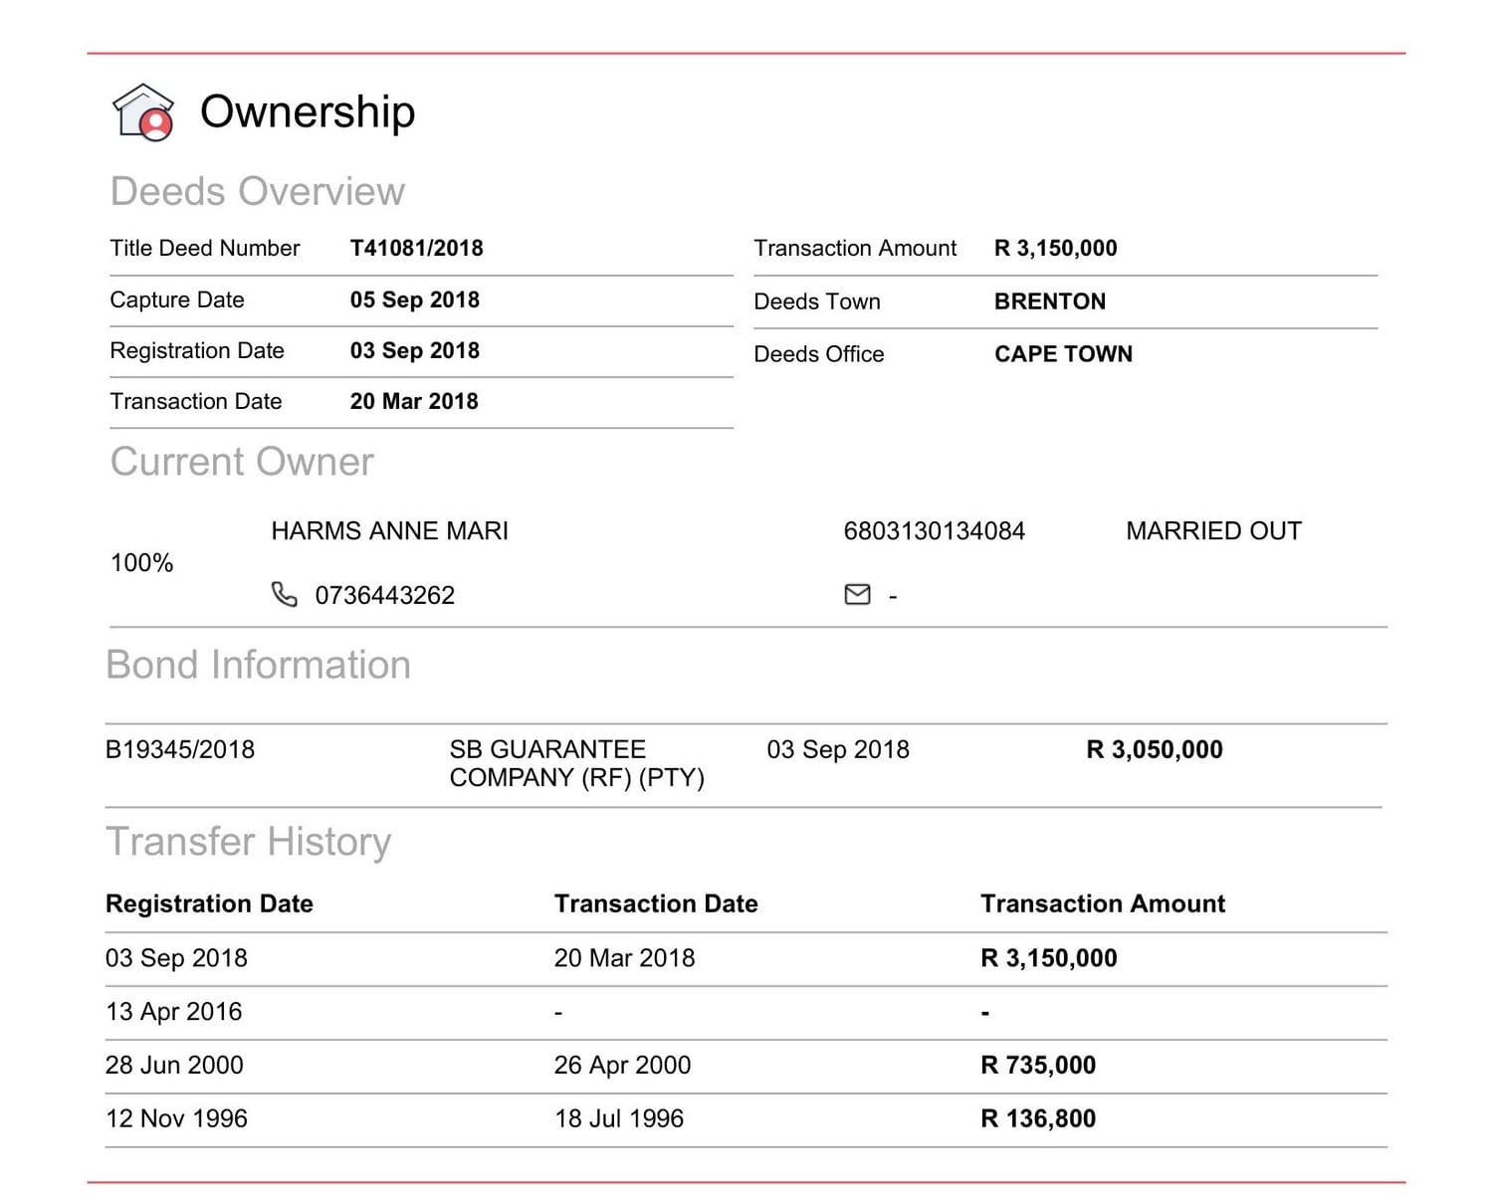Click the ID number 6803130134084
The height and width of the screenshot is (1195, 1493).
point(934,530)
